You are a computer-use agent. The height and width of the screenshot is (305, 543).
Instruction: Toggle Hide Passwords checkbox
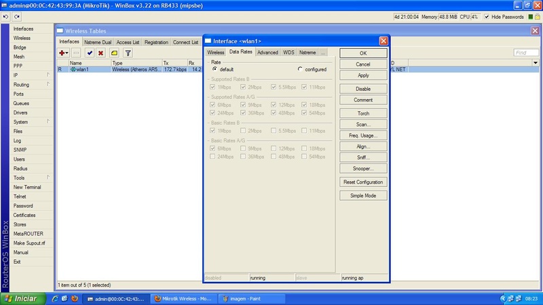coord(487,16)
